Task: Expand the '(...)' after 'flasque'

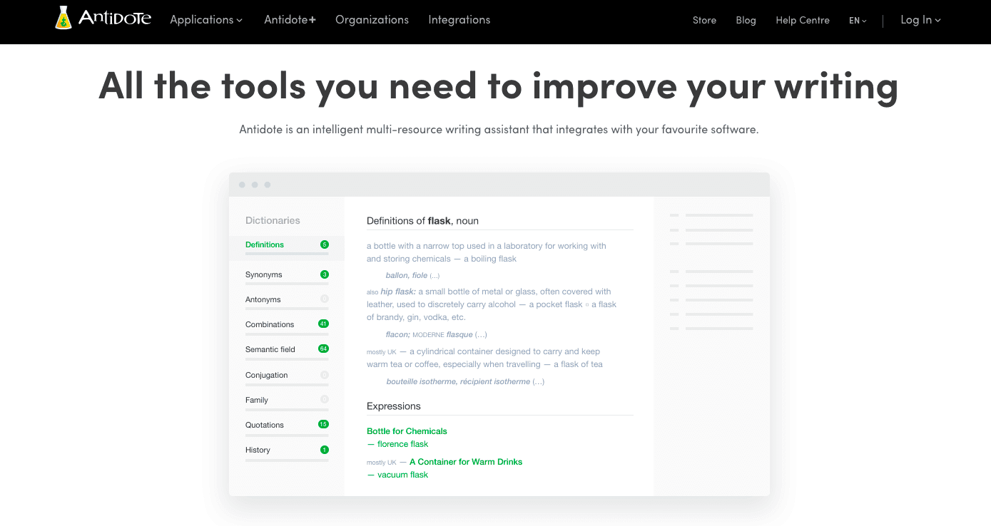Action: tap(481, 334)
